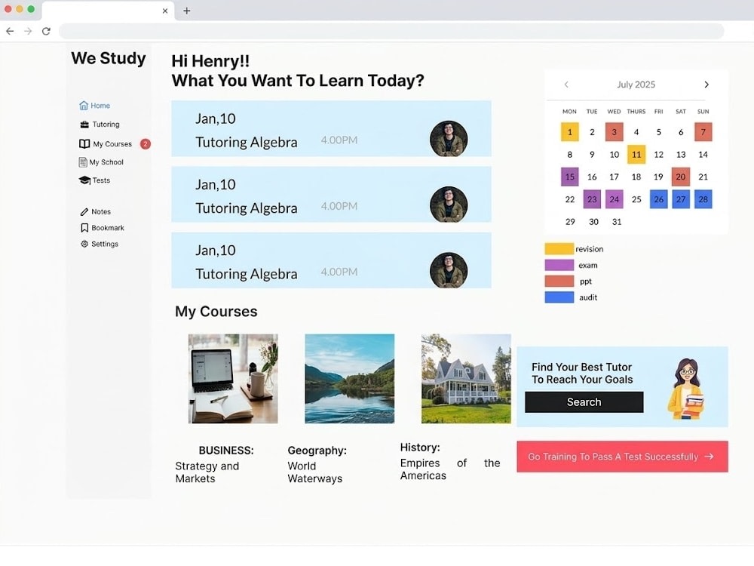Viewport: 754px width, 566px height.
Task: Click the purple exam legend swatch
Action: 559,265
